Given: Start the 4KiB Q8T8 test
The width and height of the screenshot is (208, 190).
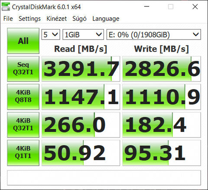Looking at the screenshot, I should click(x=23, y=97).
